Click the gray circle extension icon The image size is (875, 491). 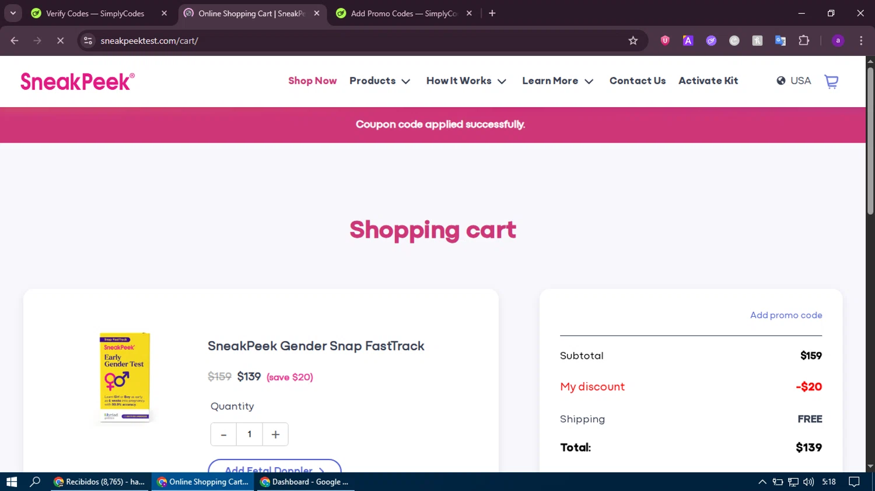[x=734, y=41]
